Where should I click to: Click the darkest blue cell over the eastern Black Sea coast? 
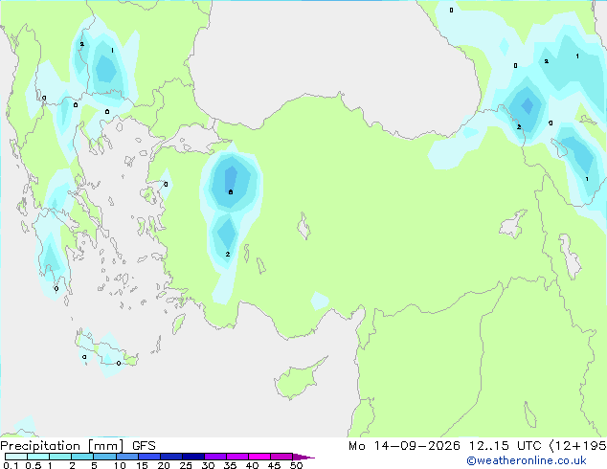click(x=527, y=105)
